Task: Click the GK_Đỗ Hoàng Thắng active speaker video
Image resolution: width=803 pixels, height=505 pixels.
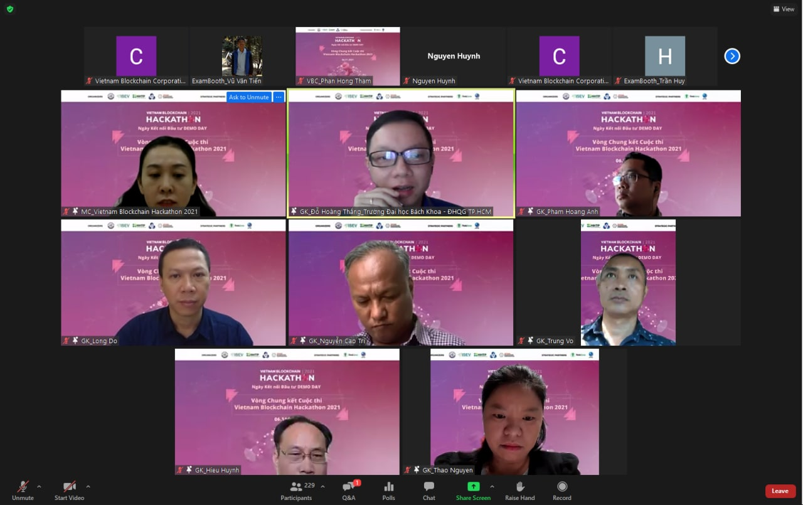Action: (401, 153)
